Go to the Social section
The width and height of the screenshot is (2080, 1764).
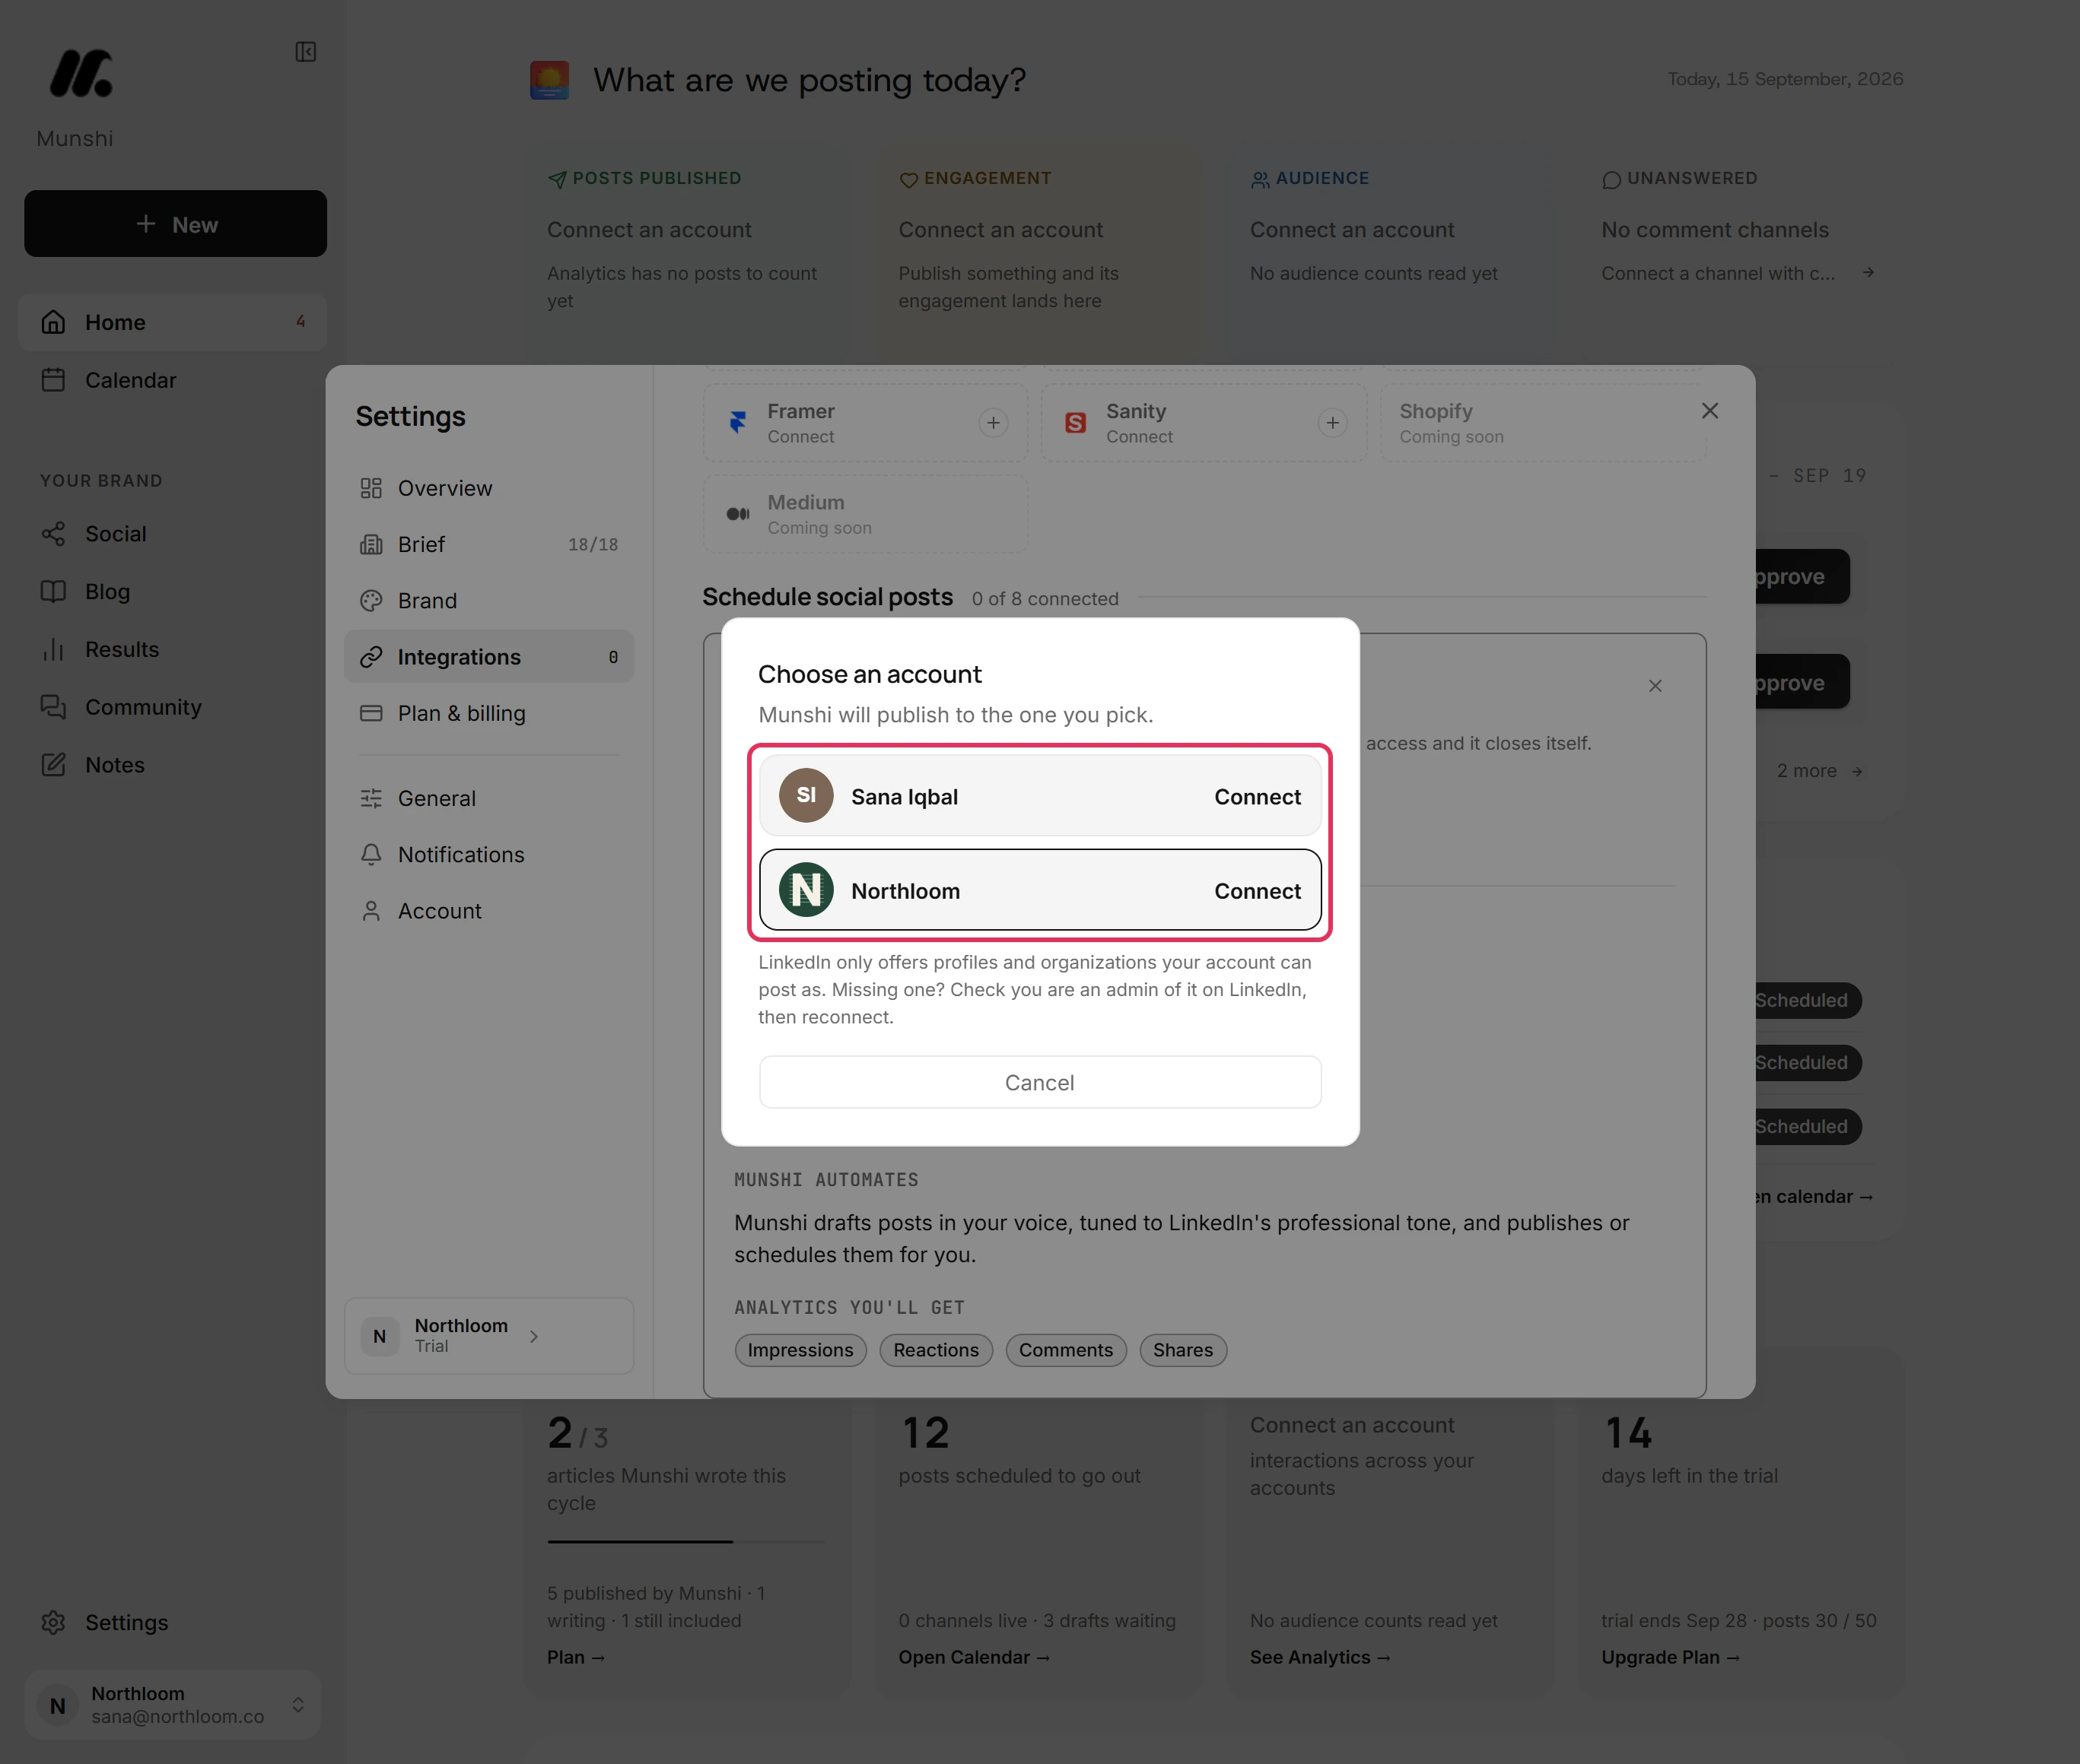173,534
